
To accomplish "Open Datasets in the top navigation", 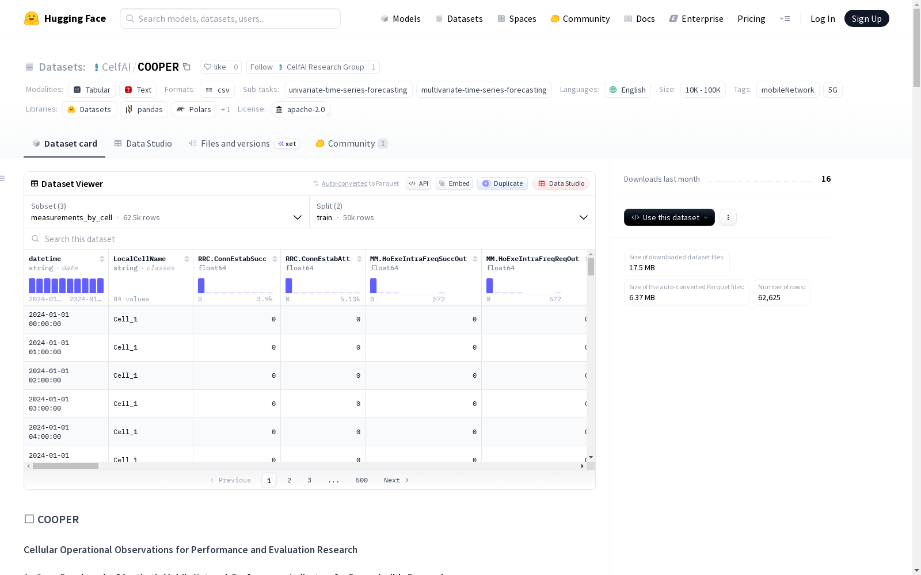I will [459, 18].
